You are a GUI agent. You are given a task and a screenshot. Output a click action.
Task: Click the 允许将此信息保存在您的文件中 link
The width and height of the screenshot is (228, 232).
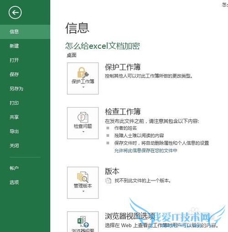click(145, 150)
